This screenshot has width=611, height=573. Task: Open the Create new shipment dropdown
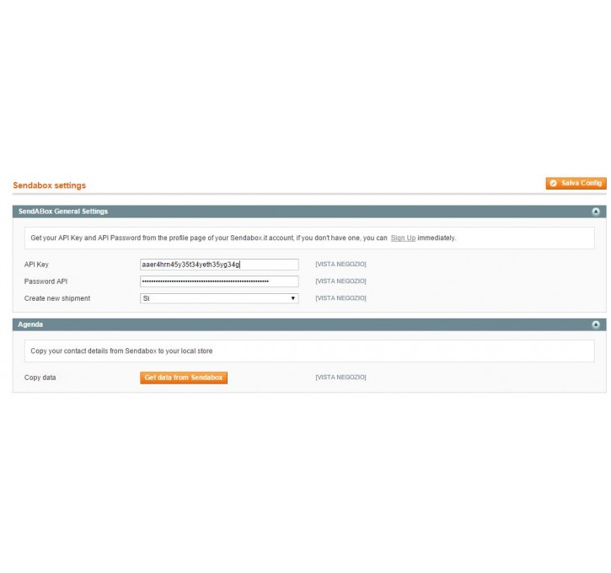219,298
